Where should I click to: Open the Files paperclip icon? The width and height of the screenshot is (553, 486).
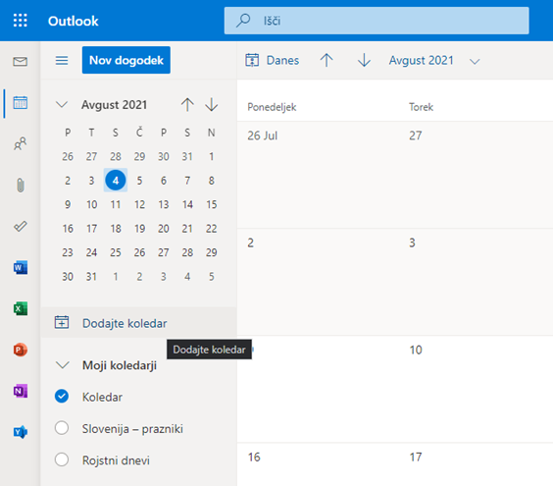click(21, 186)
